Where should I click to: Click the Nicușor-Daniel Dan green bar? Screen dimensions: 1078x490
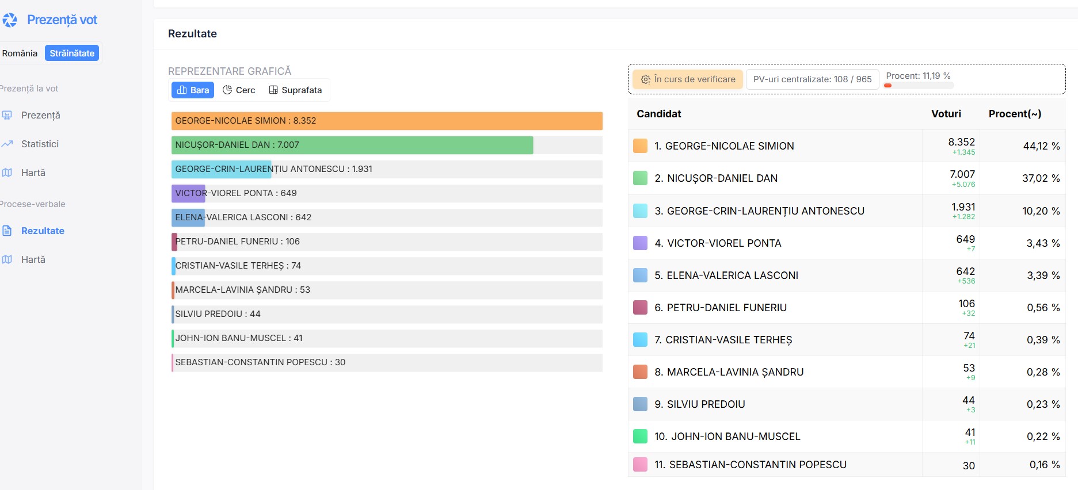(x=352, y=145)
